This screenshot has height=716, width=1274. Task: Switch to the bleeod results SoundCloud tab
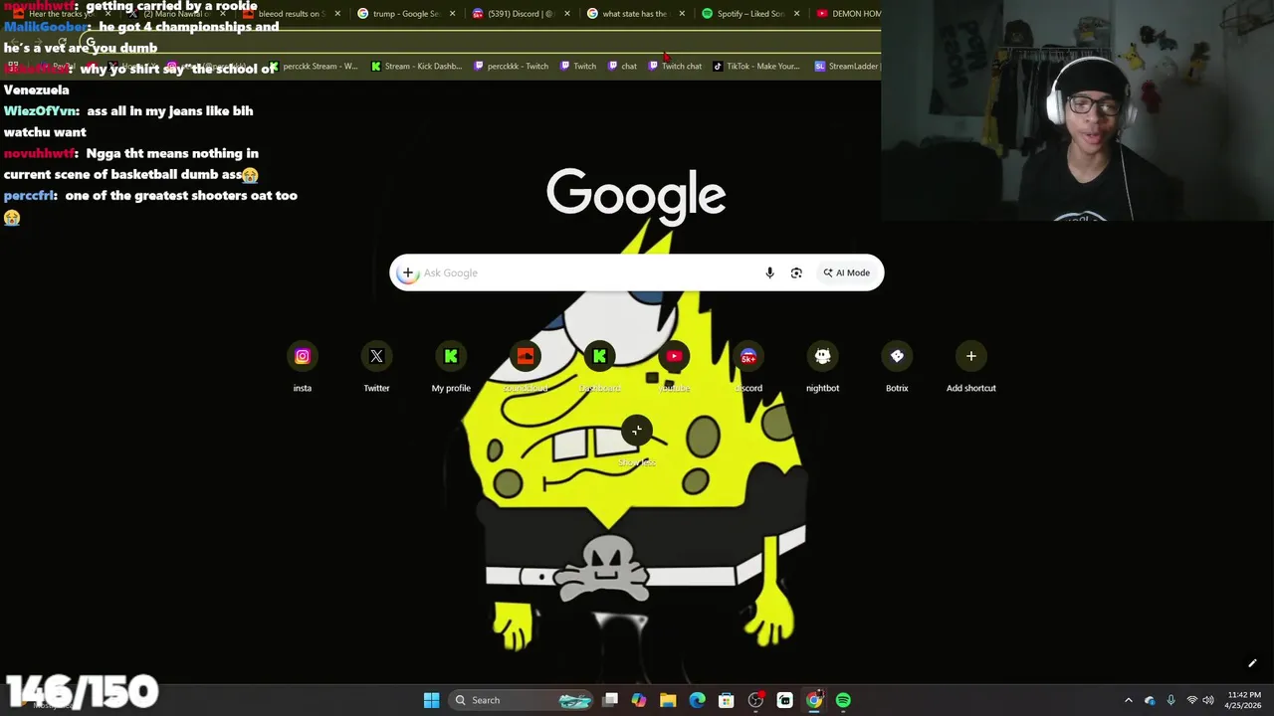[290, 14]
